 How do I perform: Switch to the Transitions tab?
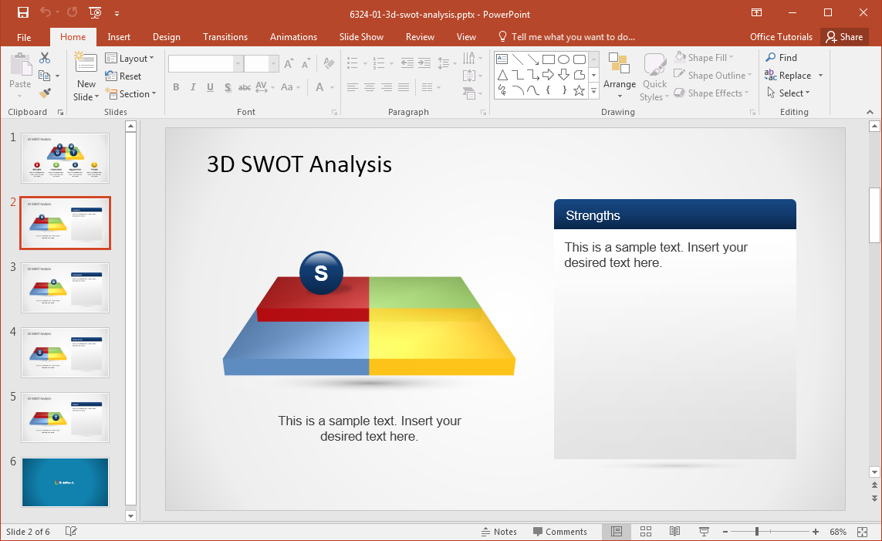coord(225,37)
